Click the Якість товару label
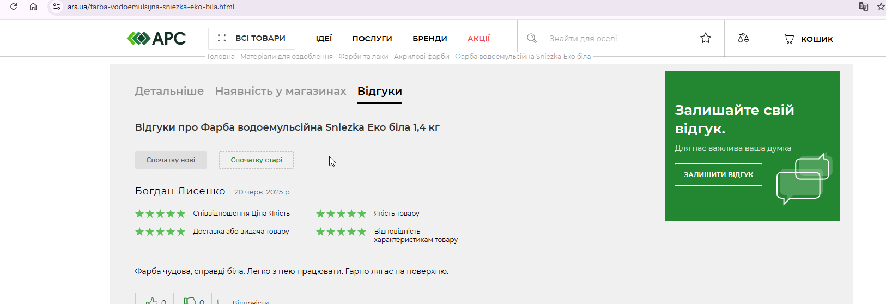The image size is (886, 304). point(397,214)
